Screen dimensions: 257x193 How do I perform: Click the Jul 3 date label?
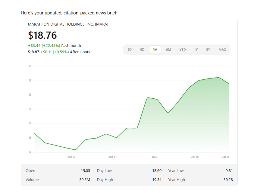pos(155,157)
